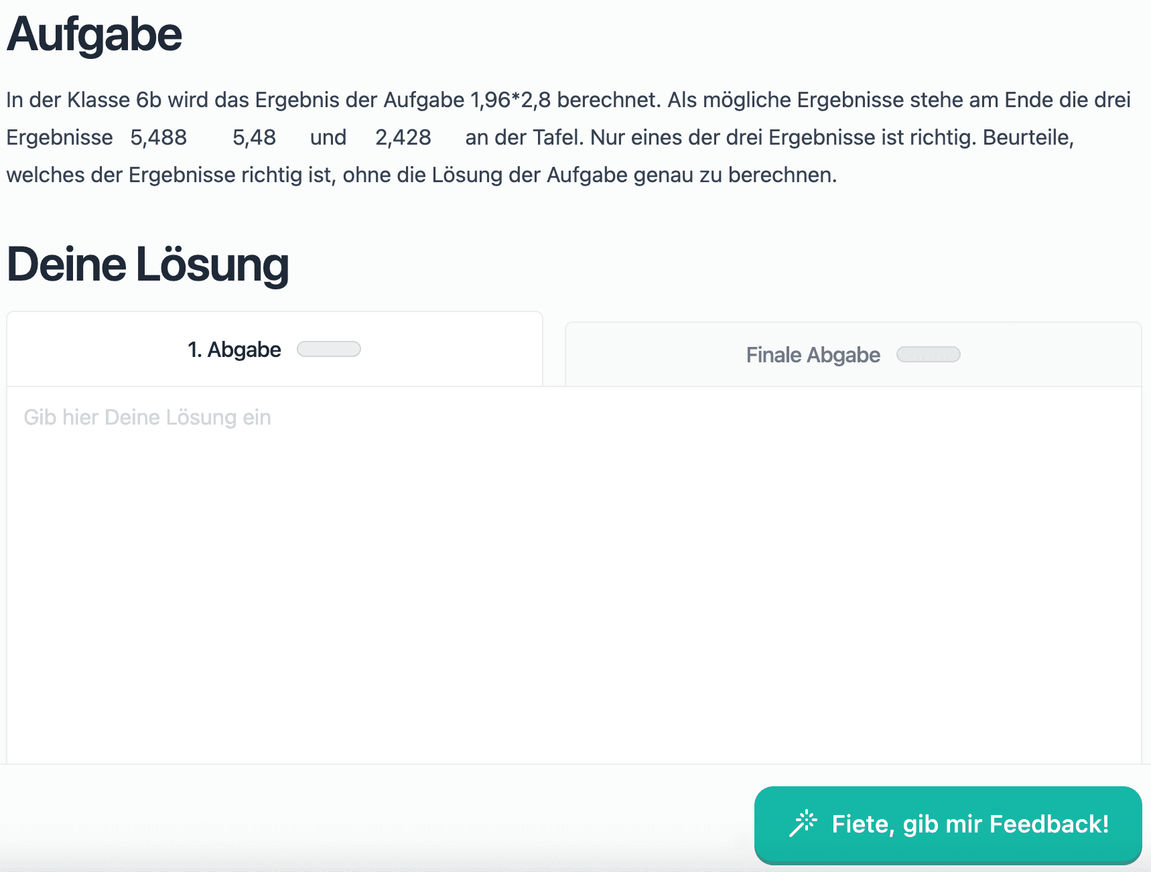Click the "Deine Lösung" heading
The height and width of the screenshot is (872, 1151).
pos(148,265)
